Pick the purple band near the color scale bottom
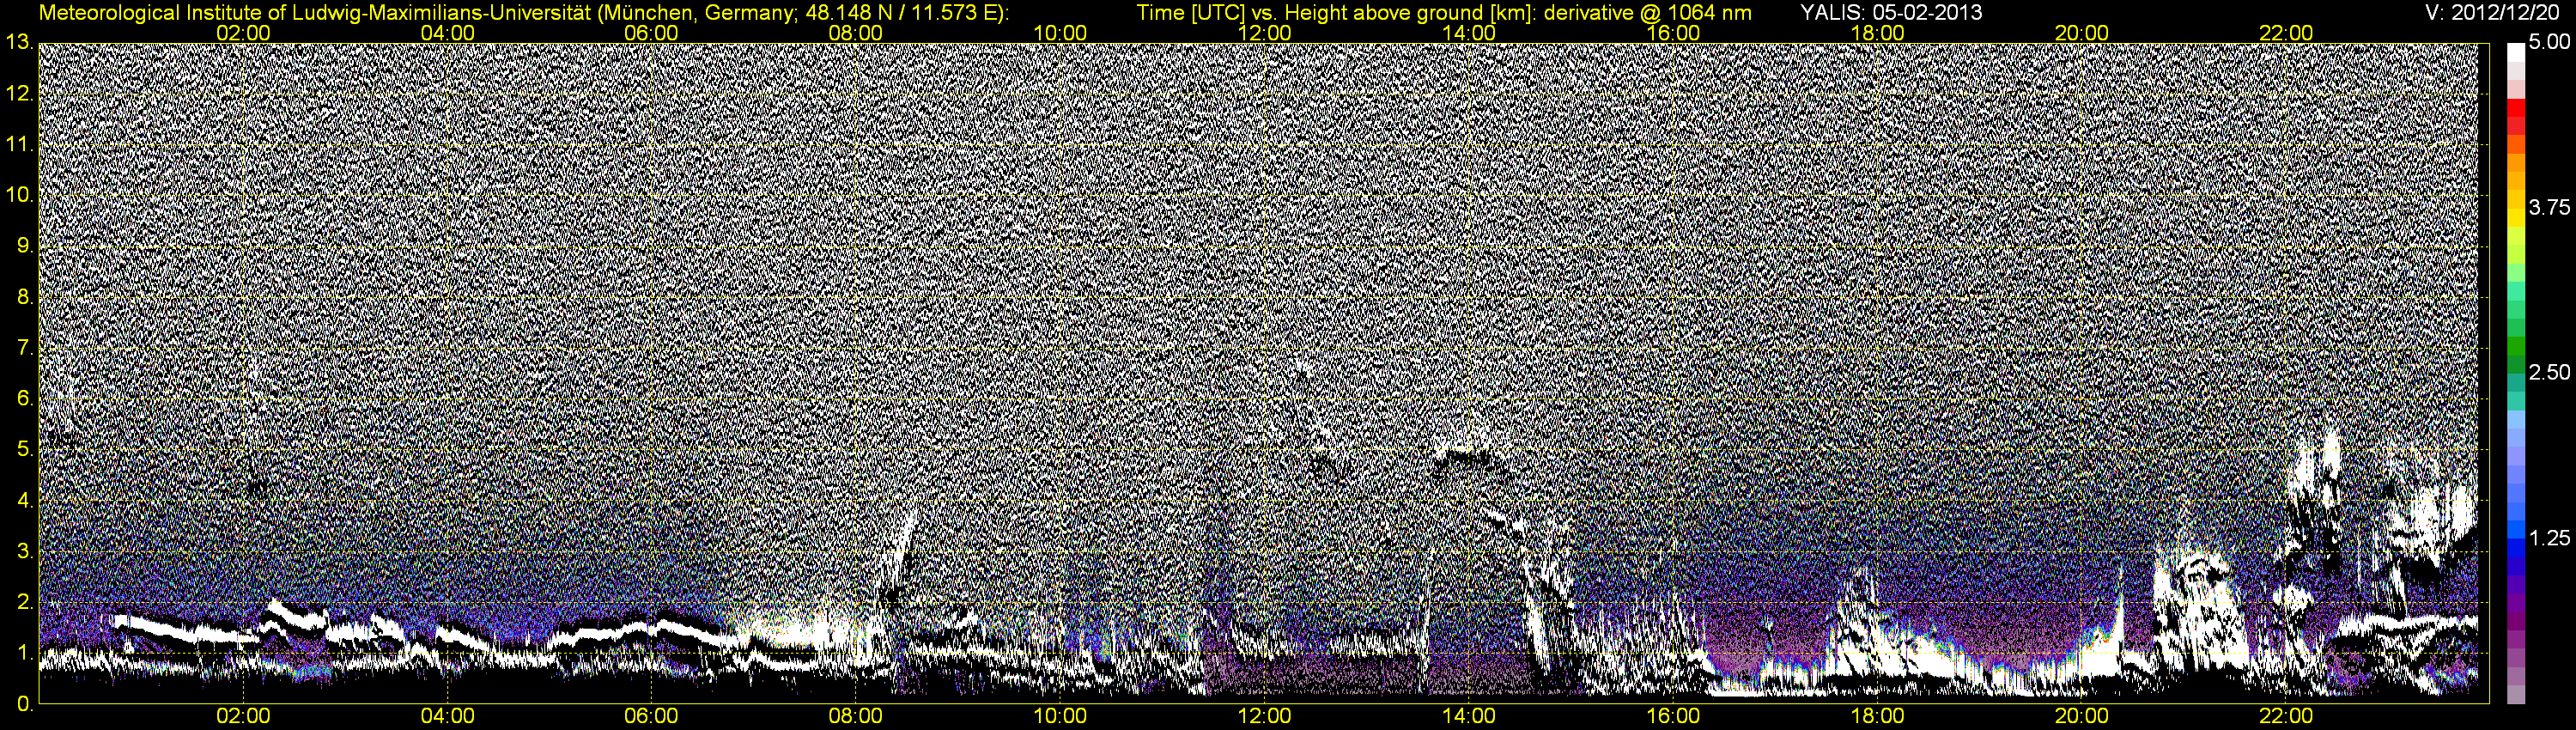This screenshot has width=2576, height=730. click(2516, 620)
